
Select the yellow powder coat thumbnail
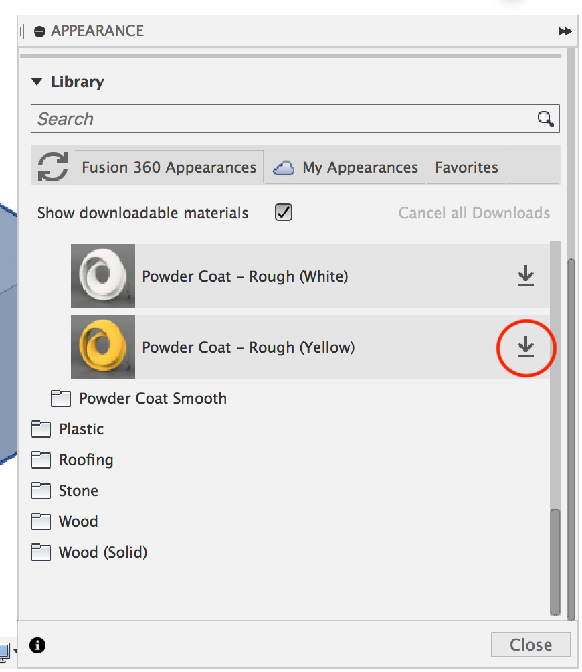pos(103,347)
